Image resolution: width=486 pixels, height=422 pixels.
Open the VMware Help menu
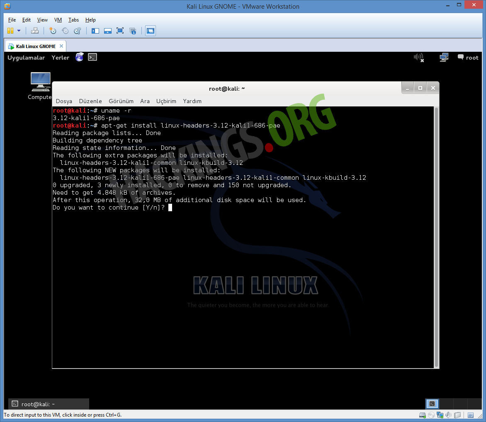(x=90, y=20)
